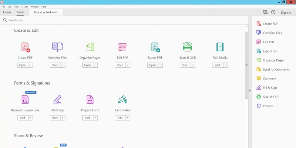Click the Protect shield icon in sidebar
This screenshot has height=148, width=296.
(259, 106)
